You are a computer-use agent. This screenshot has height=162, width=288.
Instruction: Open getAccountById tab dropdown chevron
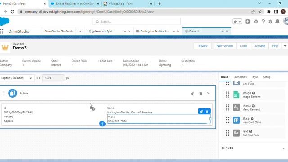(125, 31)
